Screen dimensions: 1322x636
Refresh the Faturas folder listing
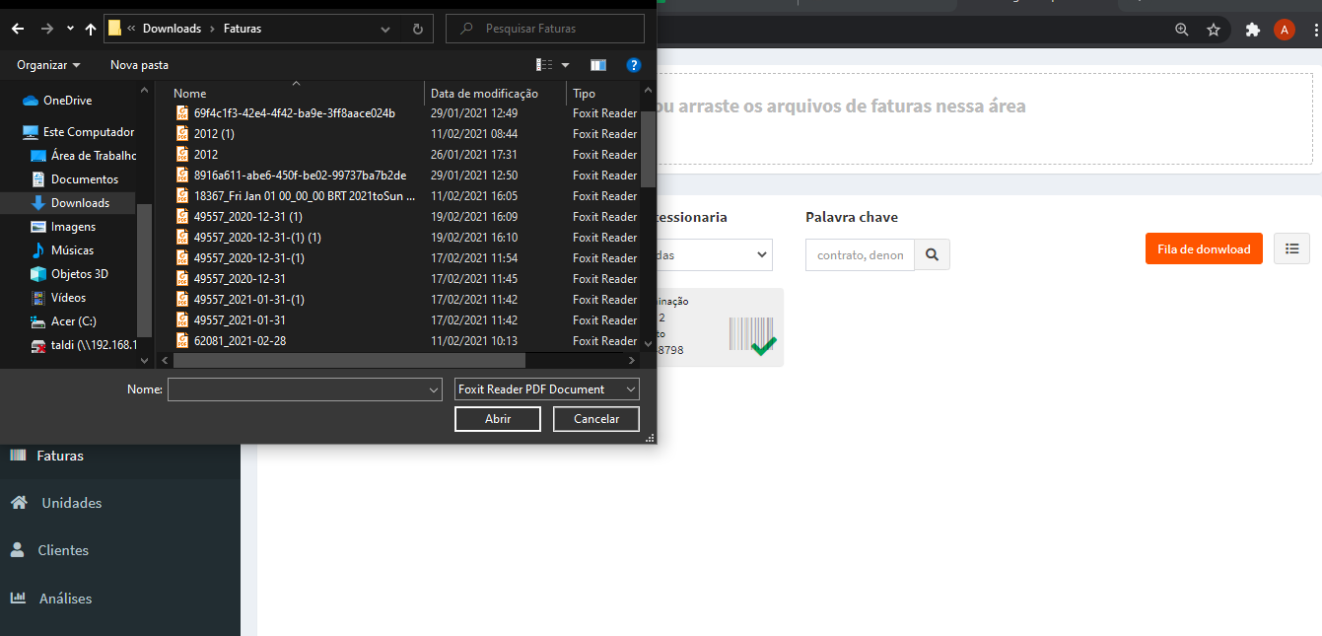click(418, 29)
